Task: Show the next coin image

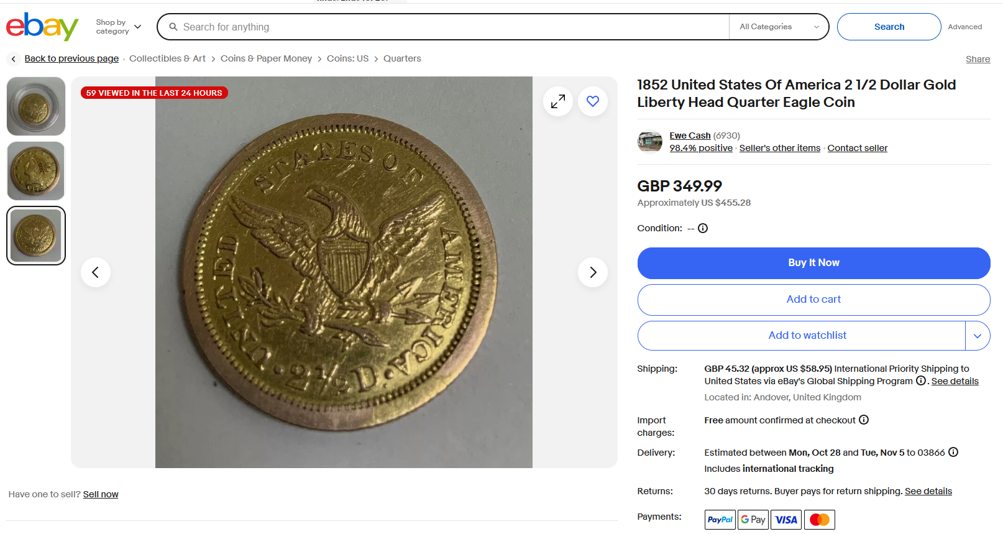Action: coord(593,272)
